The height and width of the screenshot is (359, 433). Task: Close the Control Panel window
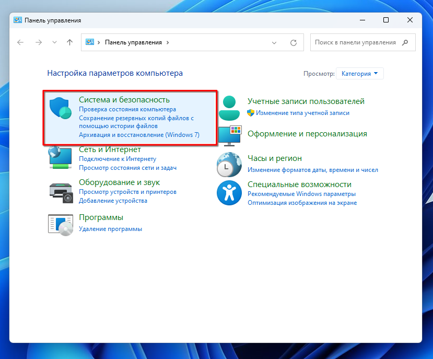[410, 20]
